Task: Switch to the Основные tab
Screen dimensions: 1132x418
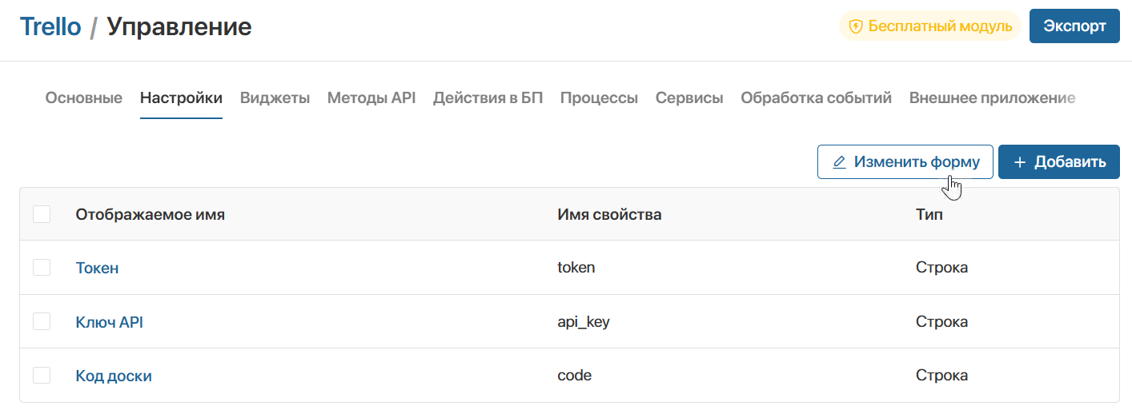Action: click(84, 98)
